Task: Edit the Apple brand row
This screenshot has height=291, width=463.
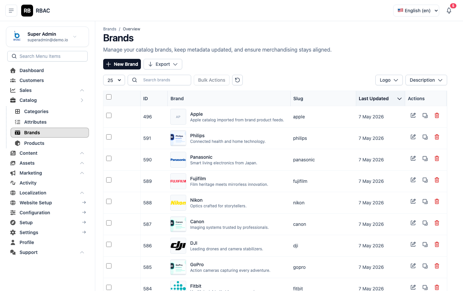Action: pos(413,115)
